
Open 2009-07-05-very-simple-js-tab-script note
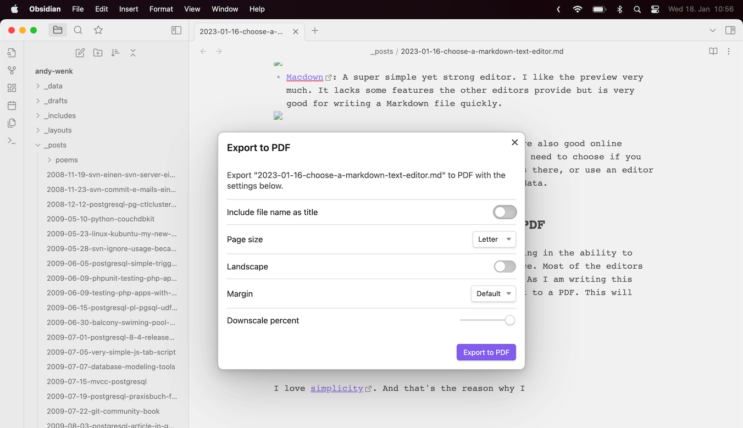(112, 352)
